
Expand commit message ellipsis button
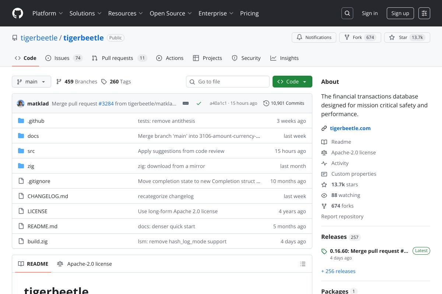click(x=186, y=103)
